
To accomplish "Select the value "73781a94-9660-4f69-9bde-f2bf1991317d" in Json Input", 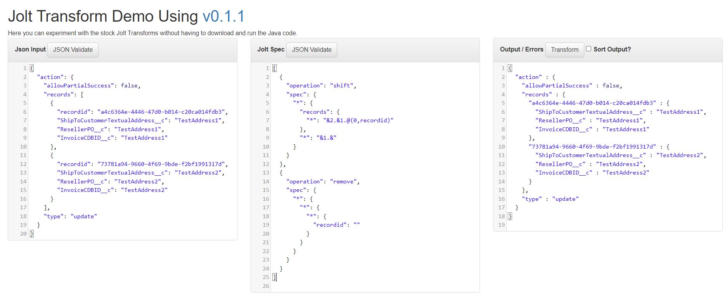I will [161, 164].
